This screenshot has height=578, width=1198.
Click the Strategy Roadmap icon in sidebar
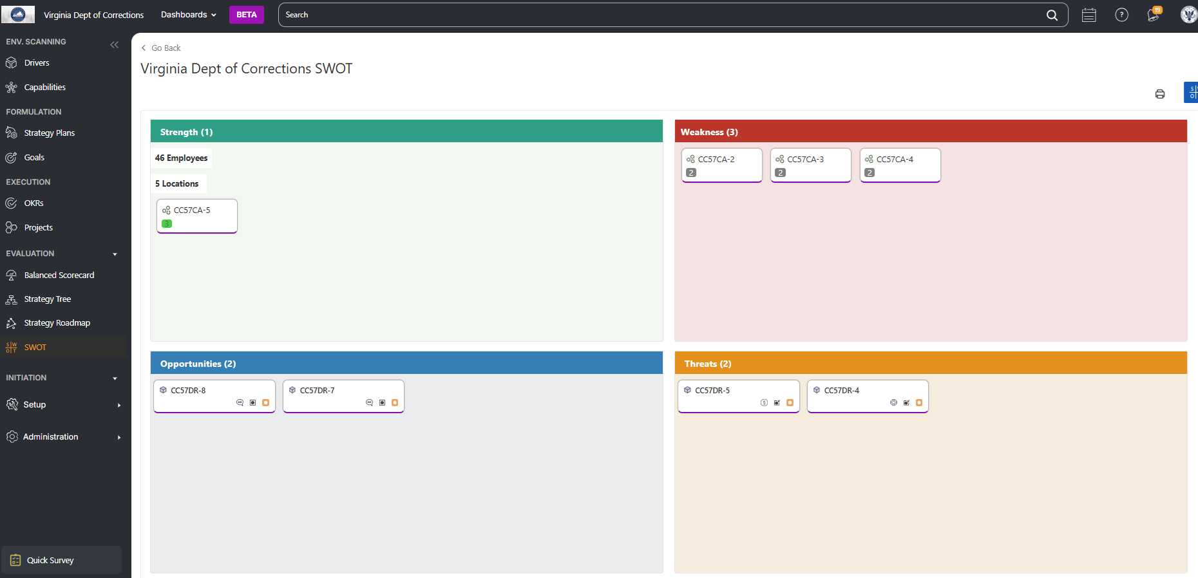(x=11, y=323)
